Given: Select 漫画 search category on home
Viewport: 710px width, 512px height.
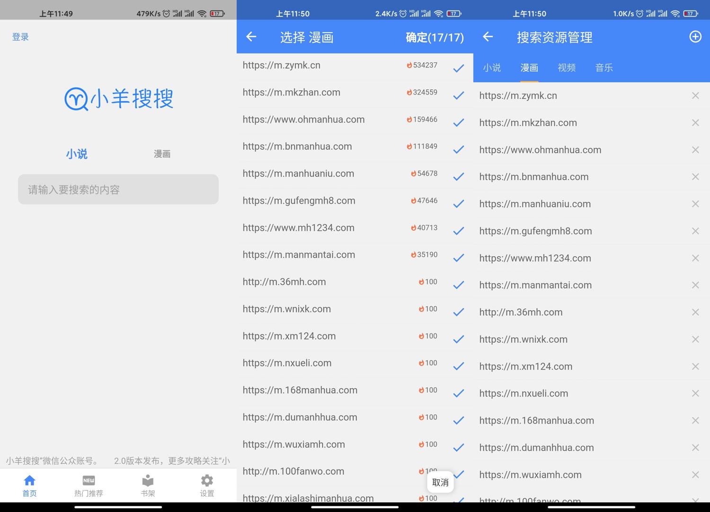Looking at the screenshot, I should pyautogui.click(x=162, y=154).
